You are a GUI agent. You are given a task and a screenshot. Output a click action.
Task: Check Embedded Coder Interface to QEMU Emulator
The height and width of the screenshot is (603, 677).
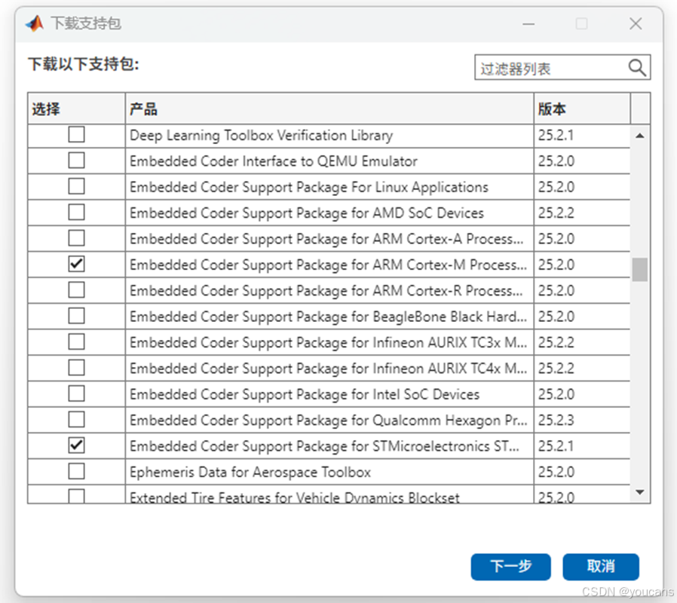(76, 161)
